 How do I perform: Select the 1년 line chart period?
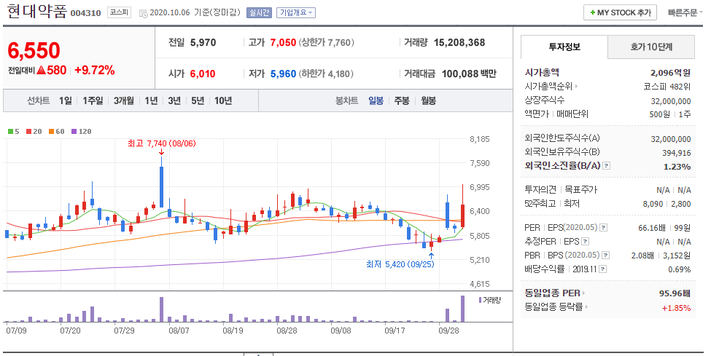pos(151,100)
